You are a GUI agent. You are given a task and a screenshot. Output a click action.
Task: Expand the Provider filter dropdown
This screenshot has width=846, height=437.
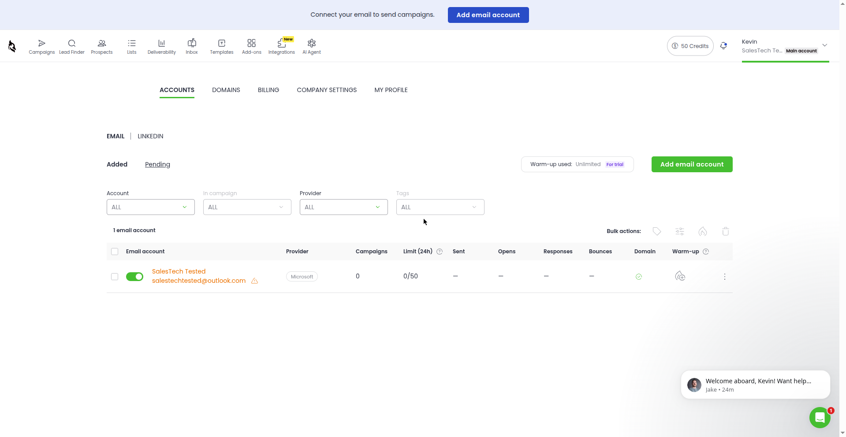tap(344, 207)
